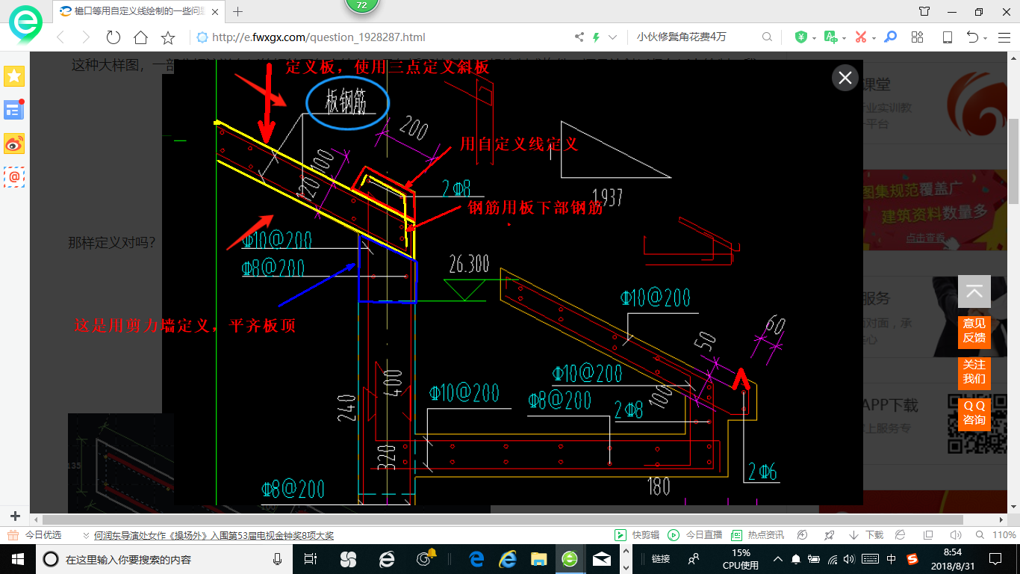This screenshot has height=574, width=1020.
Task: Click the vertical page scrollbar
Action: click(x=1013, y=161)
